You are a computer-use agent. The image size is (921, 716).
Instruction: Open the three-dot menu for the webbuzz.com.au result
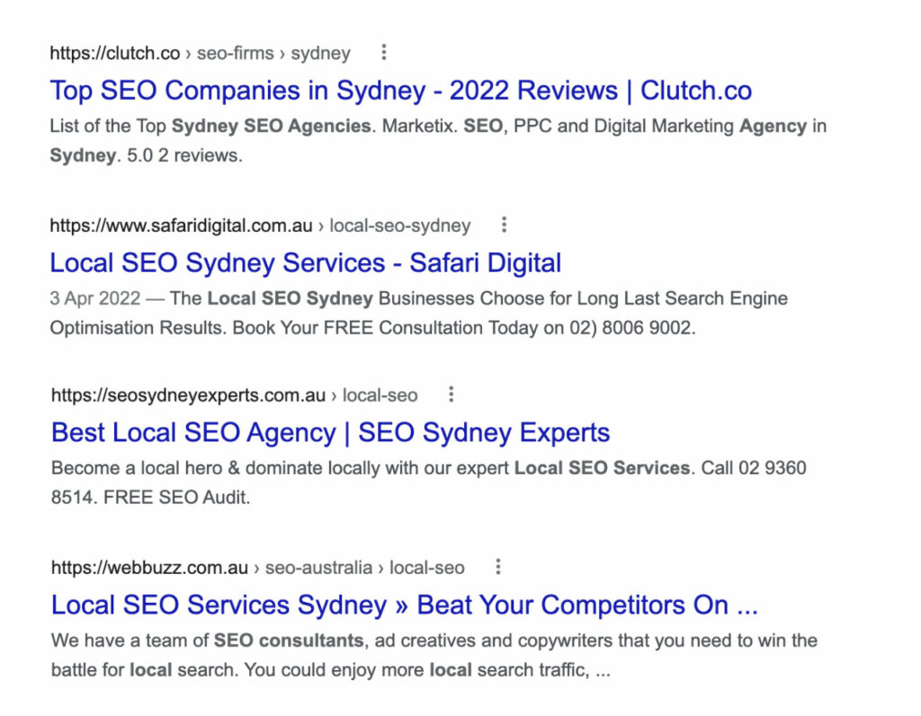[498, 567]
